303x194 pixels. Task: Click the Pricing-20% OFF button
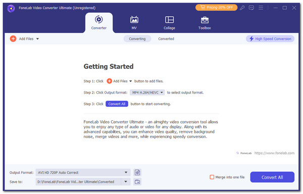[216, 8]
